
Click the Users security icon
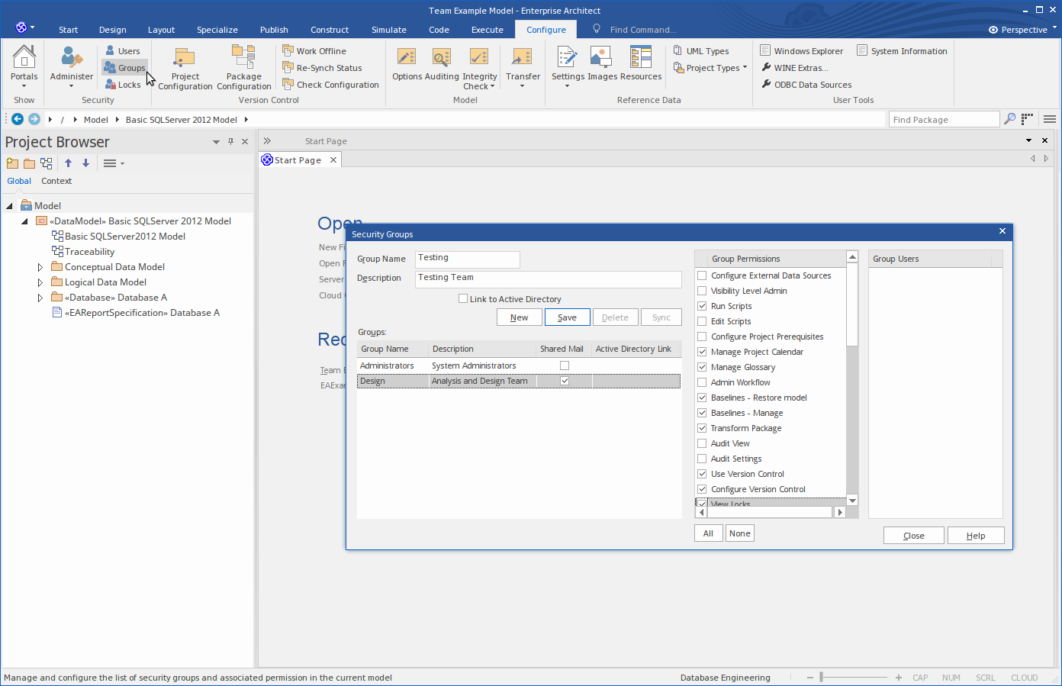click(123, 51)
